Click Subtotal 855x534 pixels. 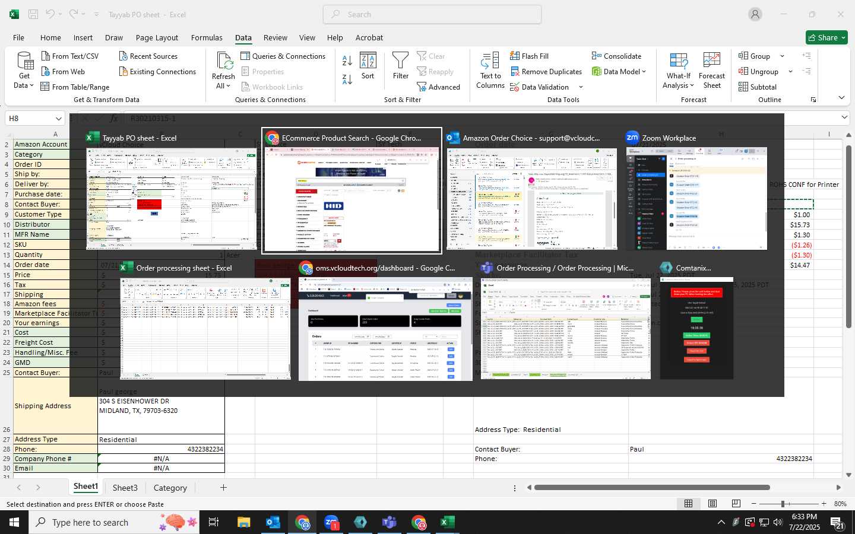[758, 87]
